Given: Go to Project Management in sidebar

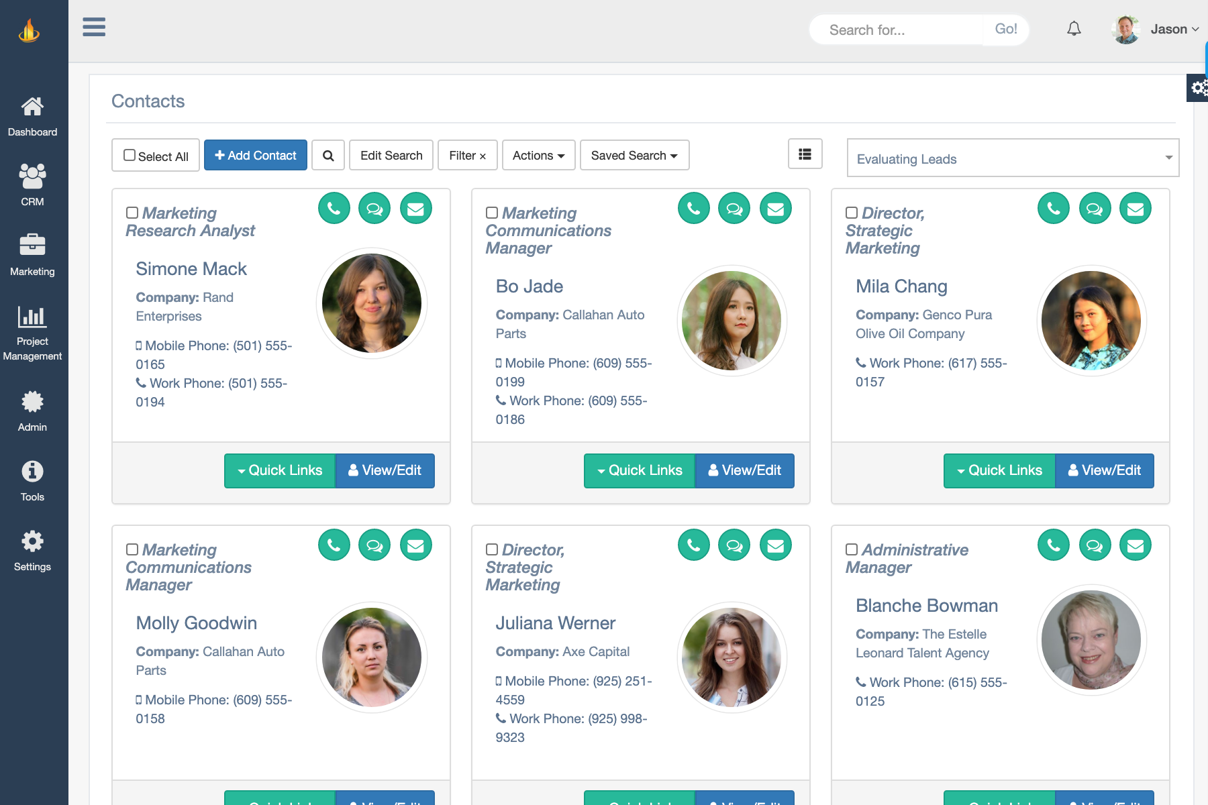Looking at the screenshot, I should (x=32, y=333).
